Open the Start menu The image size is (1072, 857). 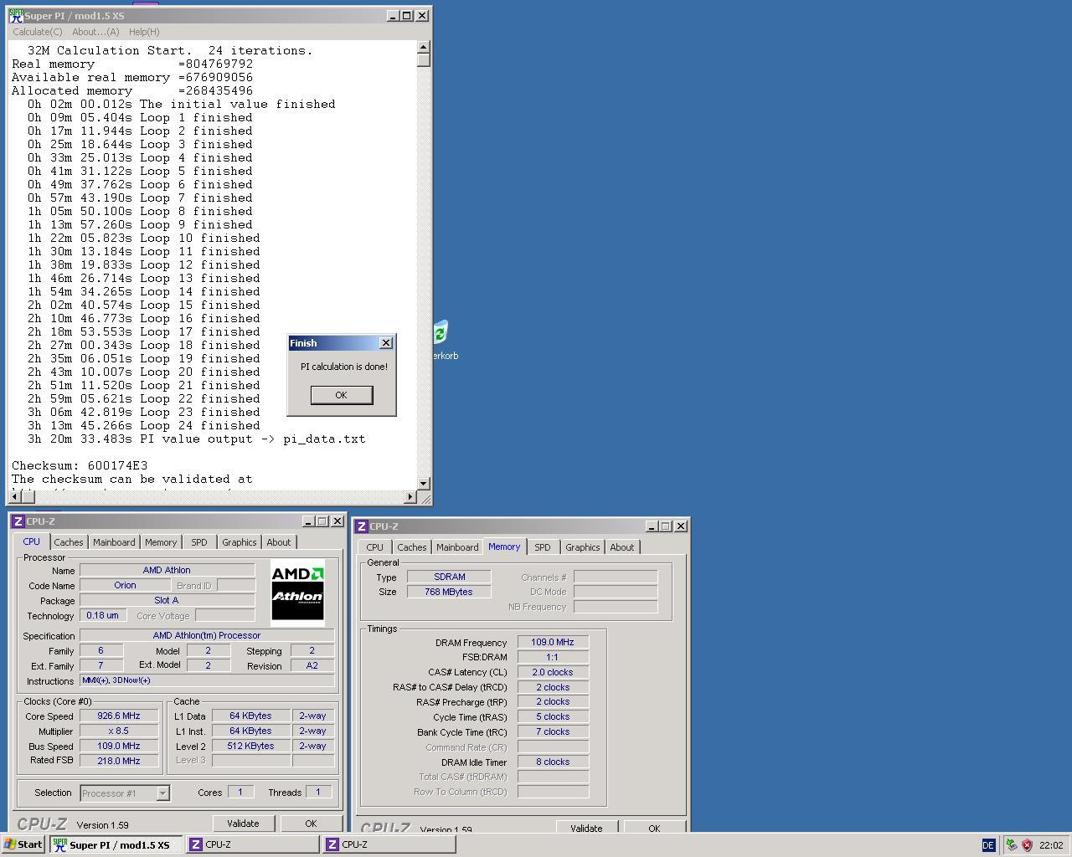(23, 844)
